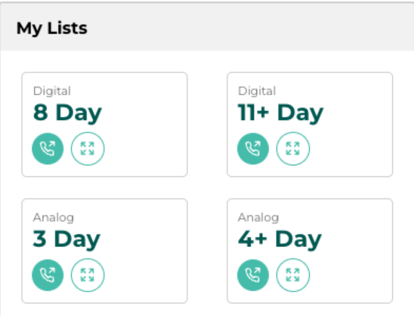Click the "8 Day" list title

[x=68, y=113]
